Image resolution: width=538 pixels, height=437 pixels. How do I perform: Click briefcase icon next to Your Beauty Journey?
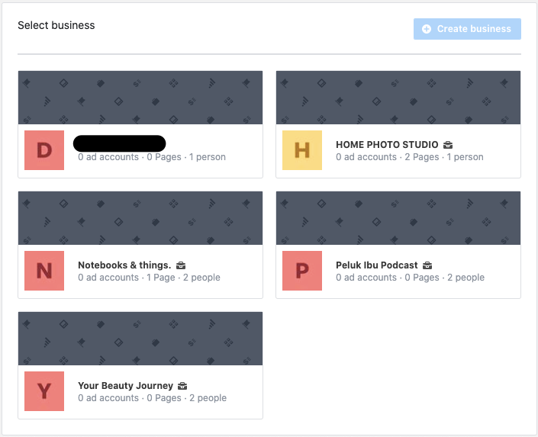pyautogui.click(x=182, y=386)
